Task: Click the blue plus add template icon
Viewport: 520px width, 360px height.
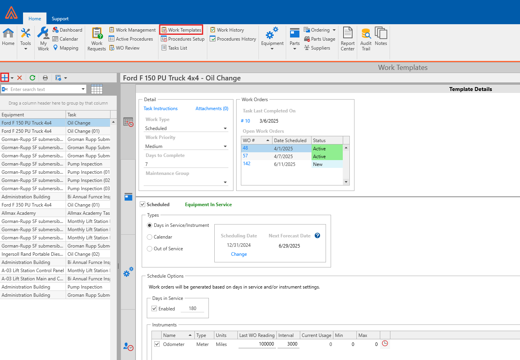Action: tap(5, 78)
